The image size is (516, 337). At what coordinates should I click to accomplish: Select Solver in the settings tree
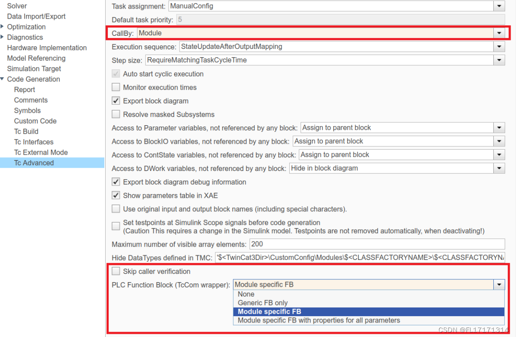pos(17,6)
